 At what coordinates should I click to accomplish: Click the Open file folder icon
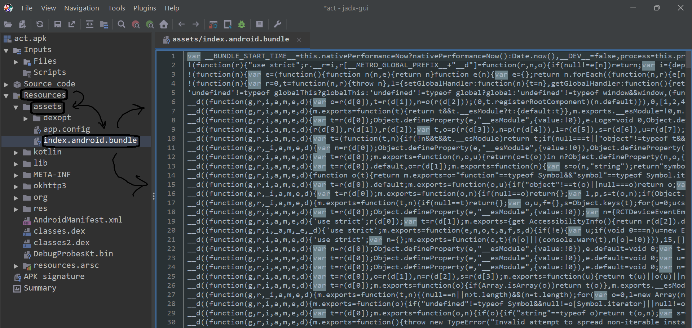coord(8,24)
